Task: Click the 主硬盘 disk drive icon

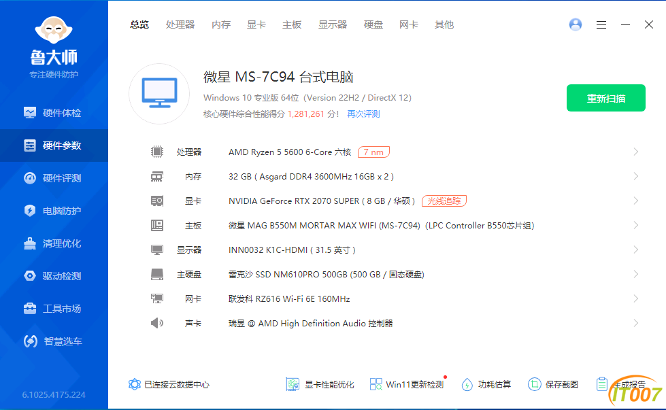Action: (x=157, y=275)
